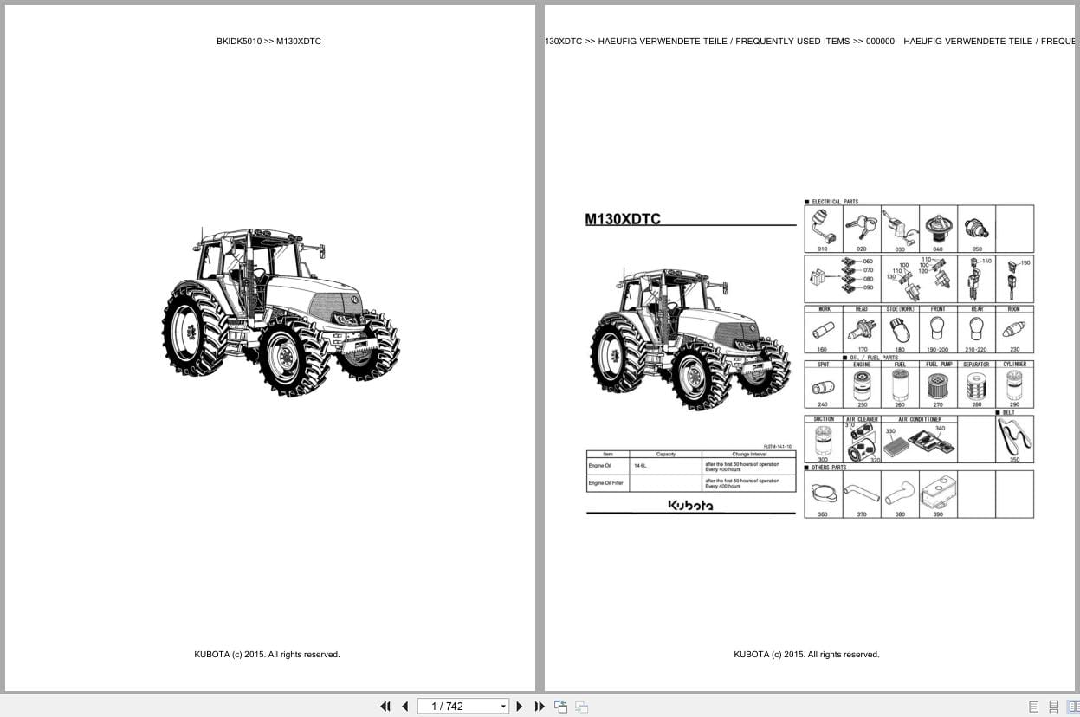Click the Capacity column header
1080x717 pixels.
[x=666, y=454]
